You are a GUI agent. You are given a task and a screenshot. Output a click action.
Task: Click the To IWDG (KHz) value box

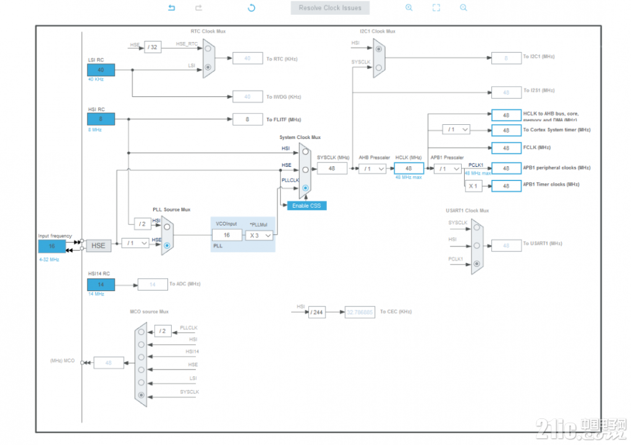[x=247, y=96]
